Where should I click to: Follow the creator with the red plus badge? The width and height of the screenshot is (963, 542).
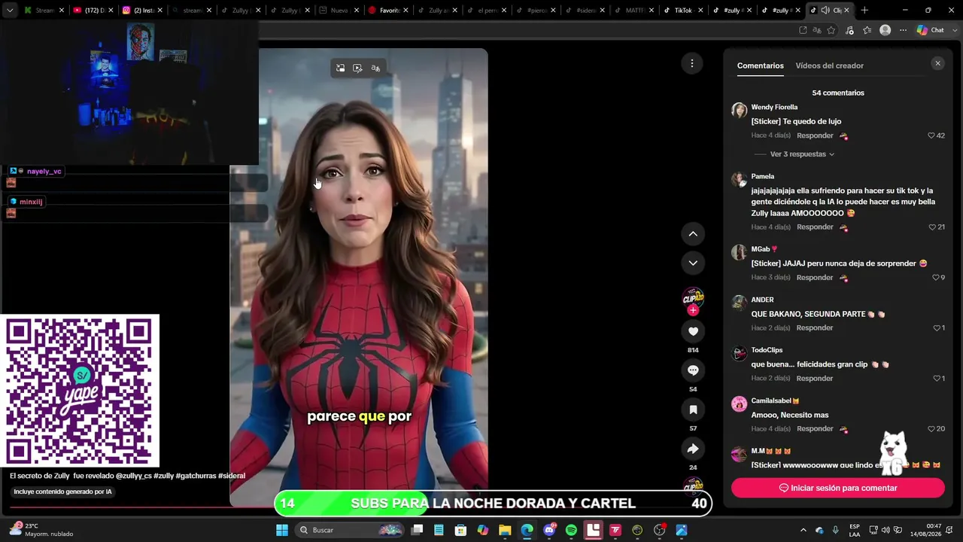click(693, 311)
